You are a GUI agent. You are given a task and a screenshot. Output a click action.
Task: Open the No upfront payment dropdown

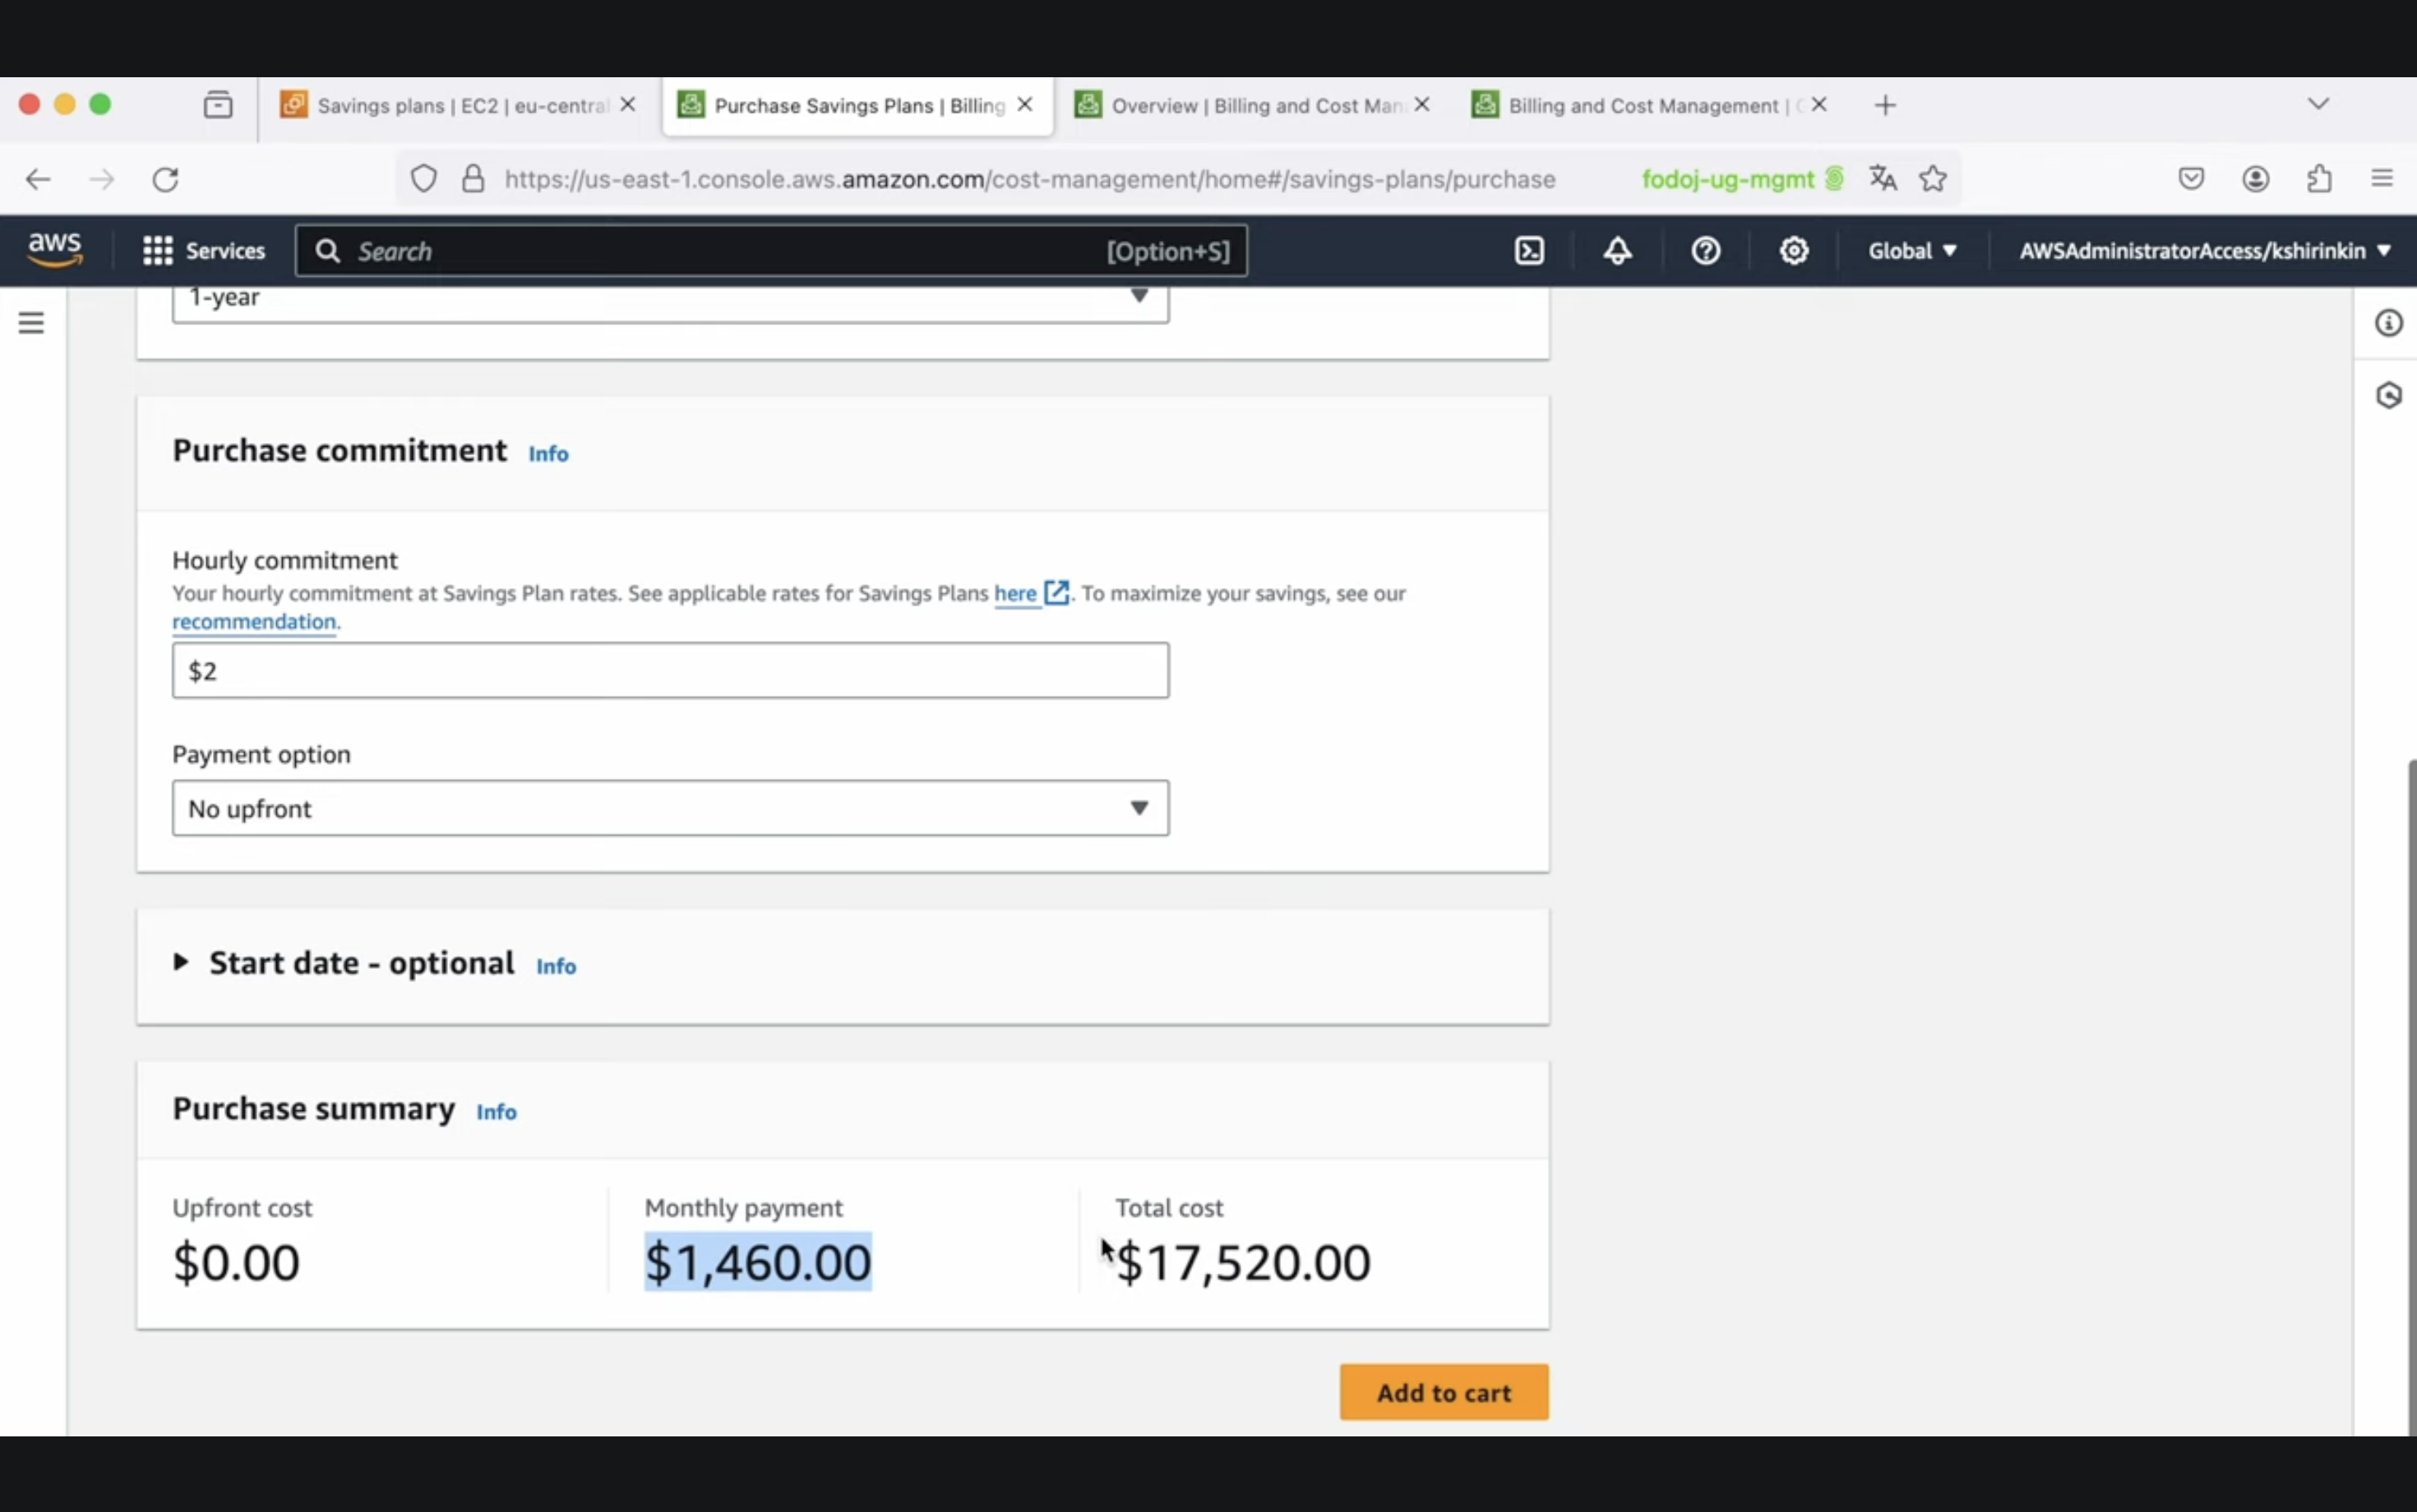[x=671, y=806]
